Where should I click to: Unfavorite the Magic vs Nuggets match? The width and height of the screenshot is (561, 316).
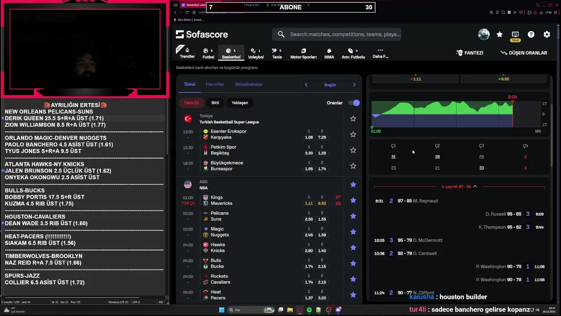(353, 232)
